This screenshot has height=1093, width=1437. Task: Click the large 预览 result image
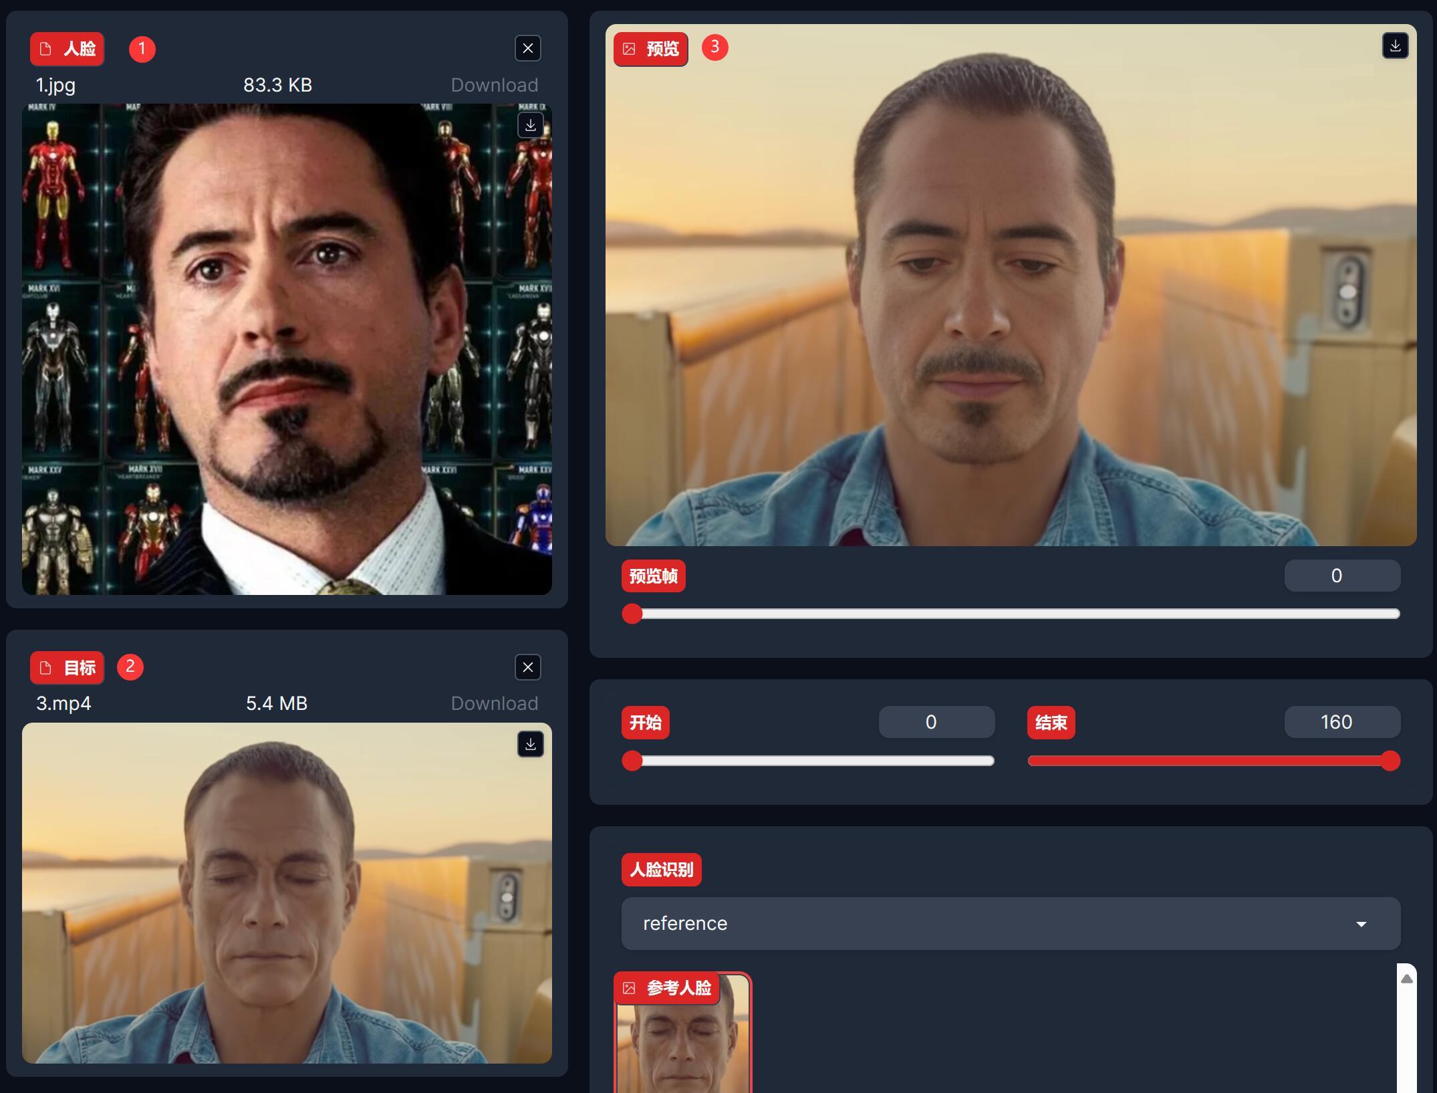point(1011,285)
